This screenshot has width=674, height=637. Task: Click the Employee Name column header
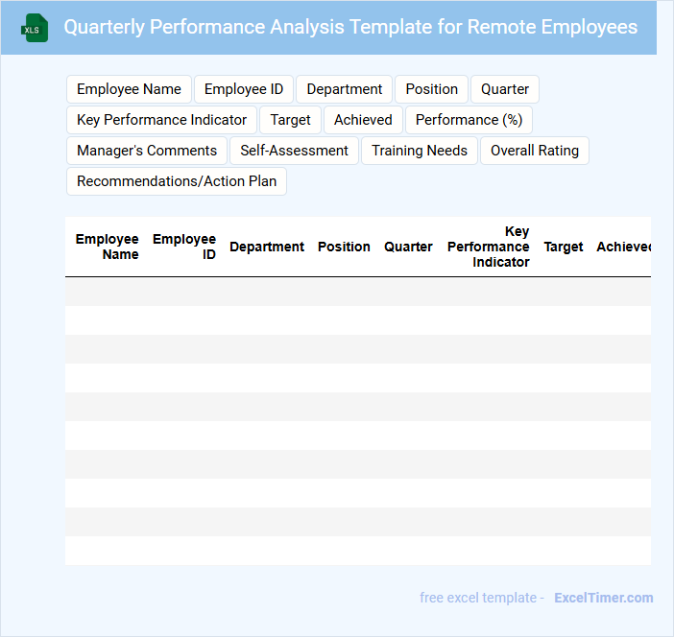coord(107,247)
